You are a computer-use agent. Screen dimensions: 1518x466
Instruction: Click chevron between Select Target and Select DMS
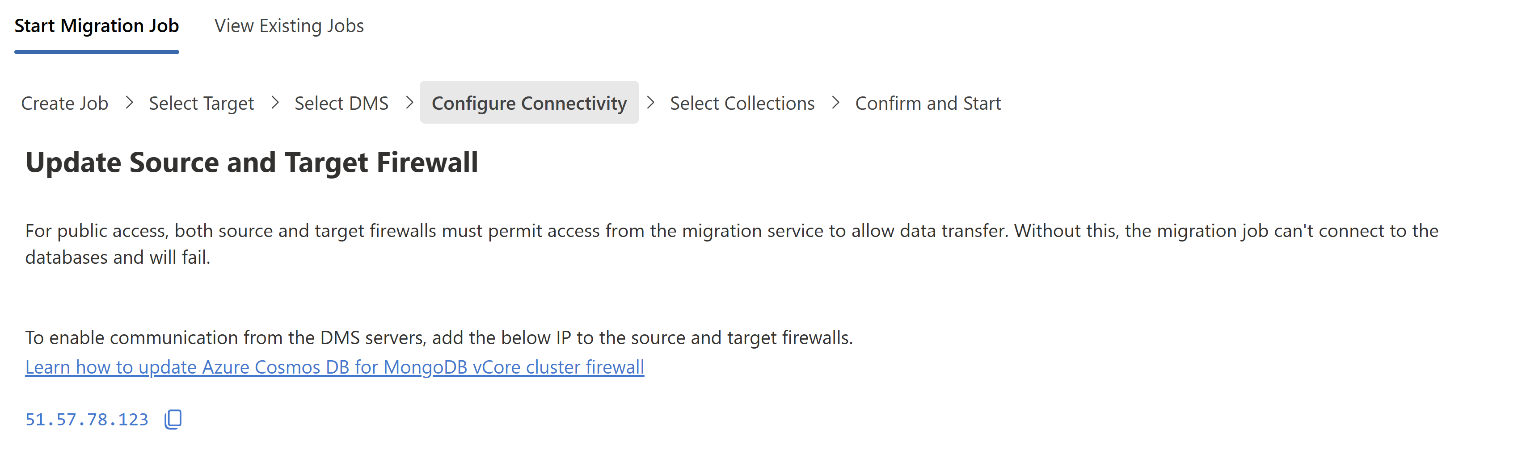[274, 103]
